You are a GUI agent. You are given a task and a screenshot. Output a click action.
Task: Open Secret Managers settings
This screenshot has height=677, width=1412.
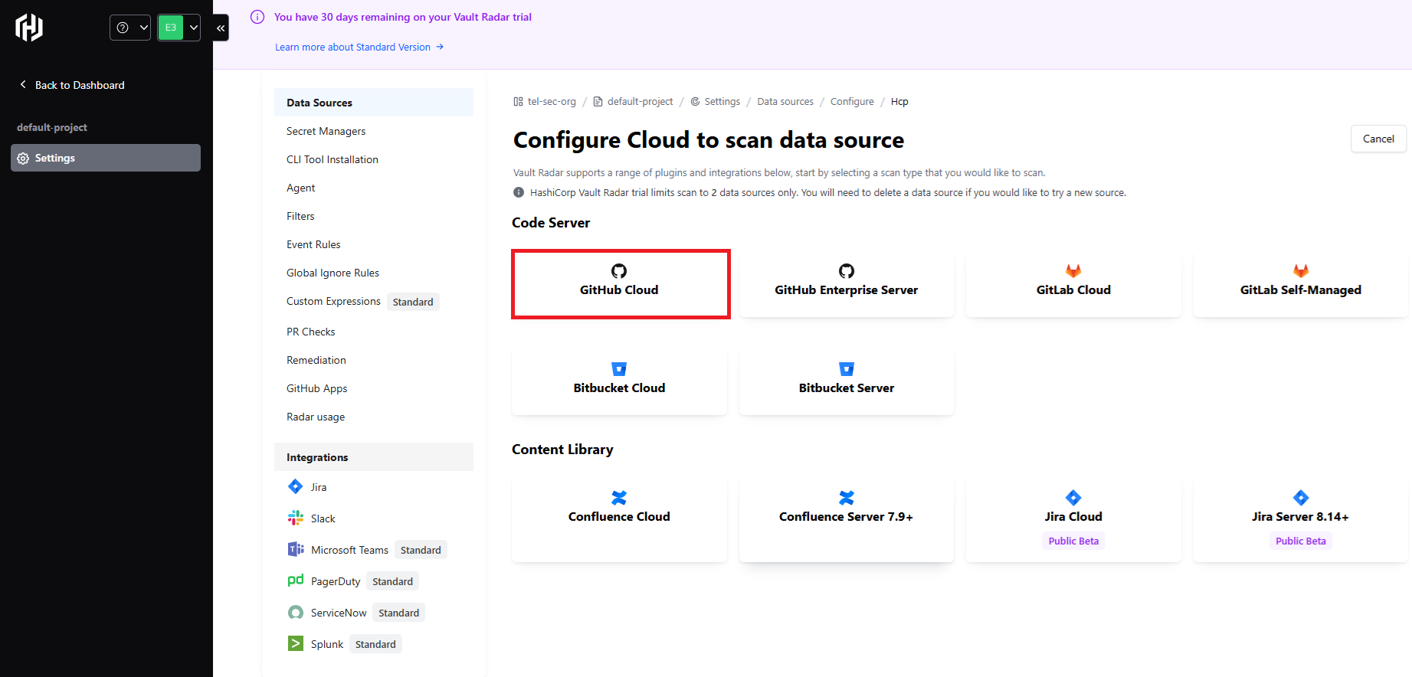point(326,131)
